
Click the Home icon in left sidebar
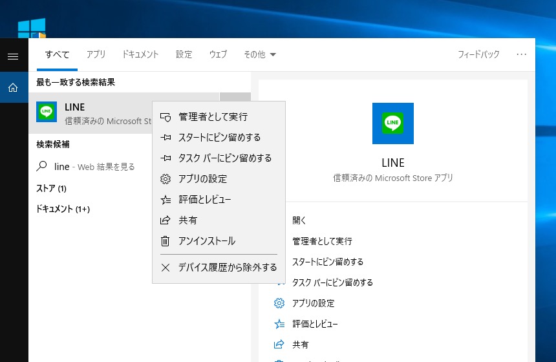tap(12, 87)
